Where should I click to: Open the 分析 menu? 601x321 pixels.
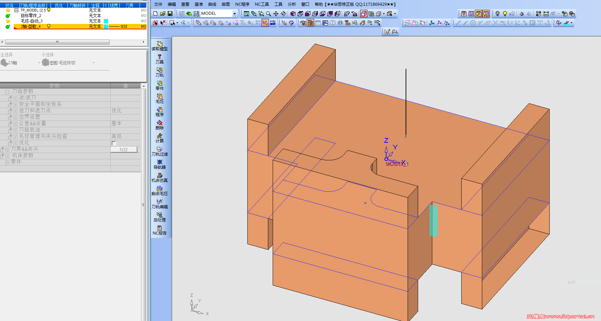292,4
